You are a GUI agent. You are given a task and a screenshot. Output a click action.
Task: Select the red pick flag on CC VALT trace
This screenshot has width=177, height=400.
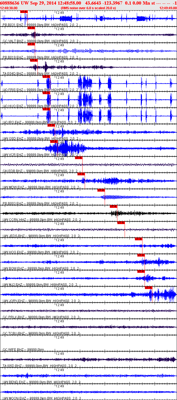31,28
